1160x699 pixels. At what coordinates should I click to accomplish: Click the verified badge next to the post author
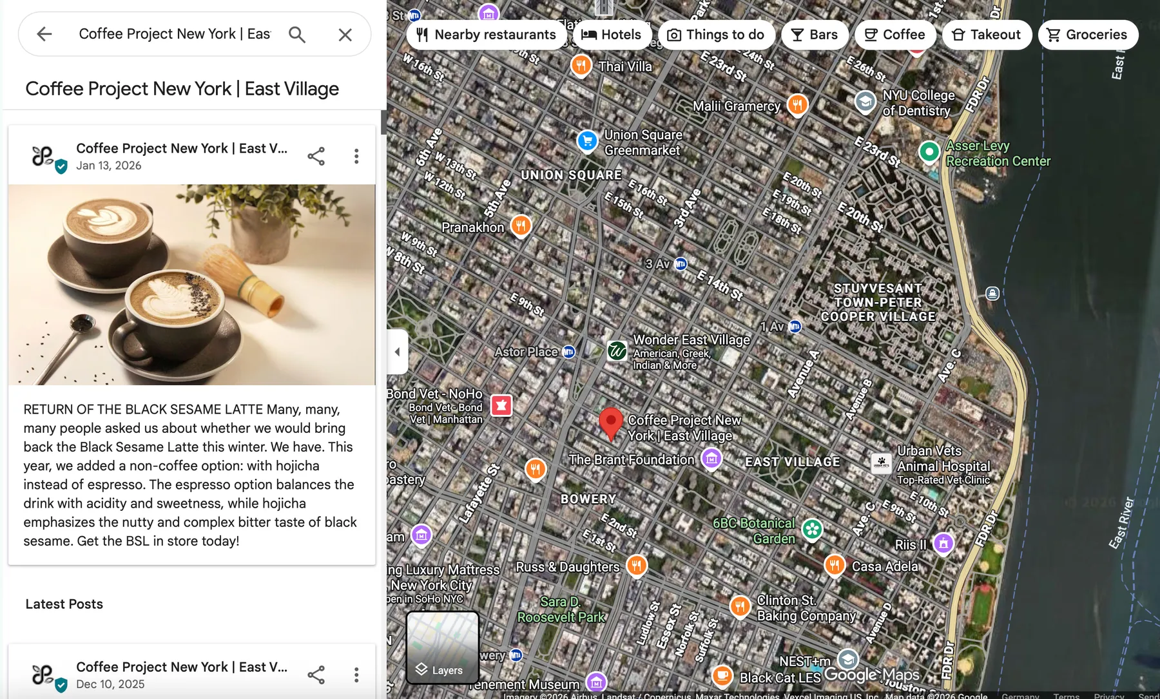pyautogui.click(x=61, y=167)
